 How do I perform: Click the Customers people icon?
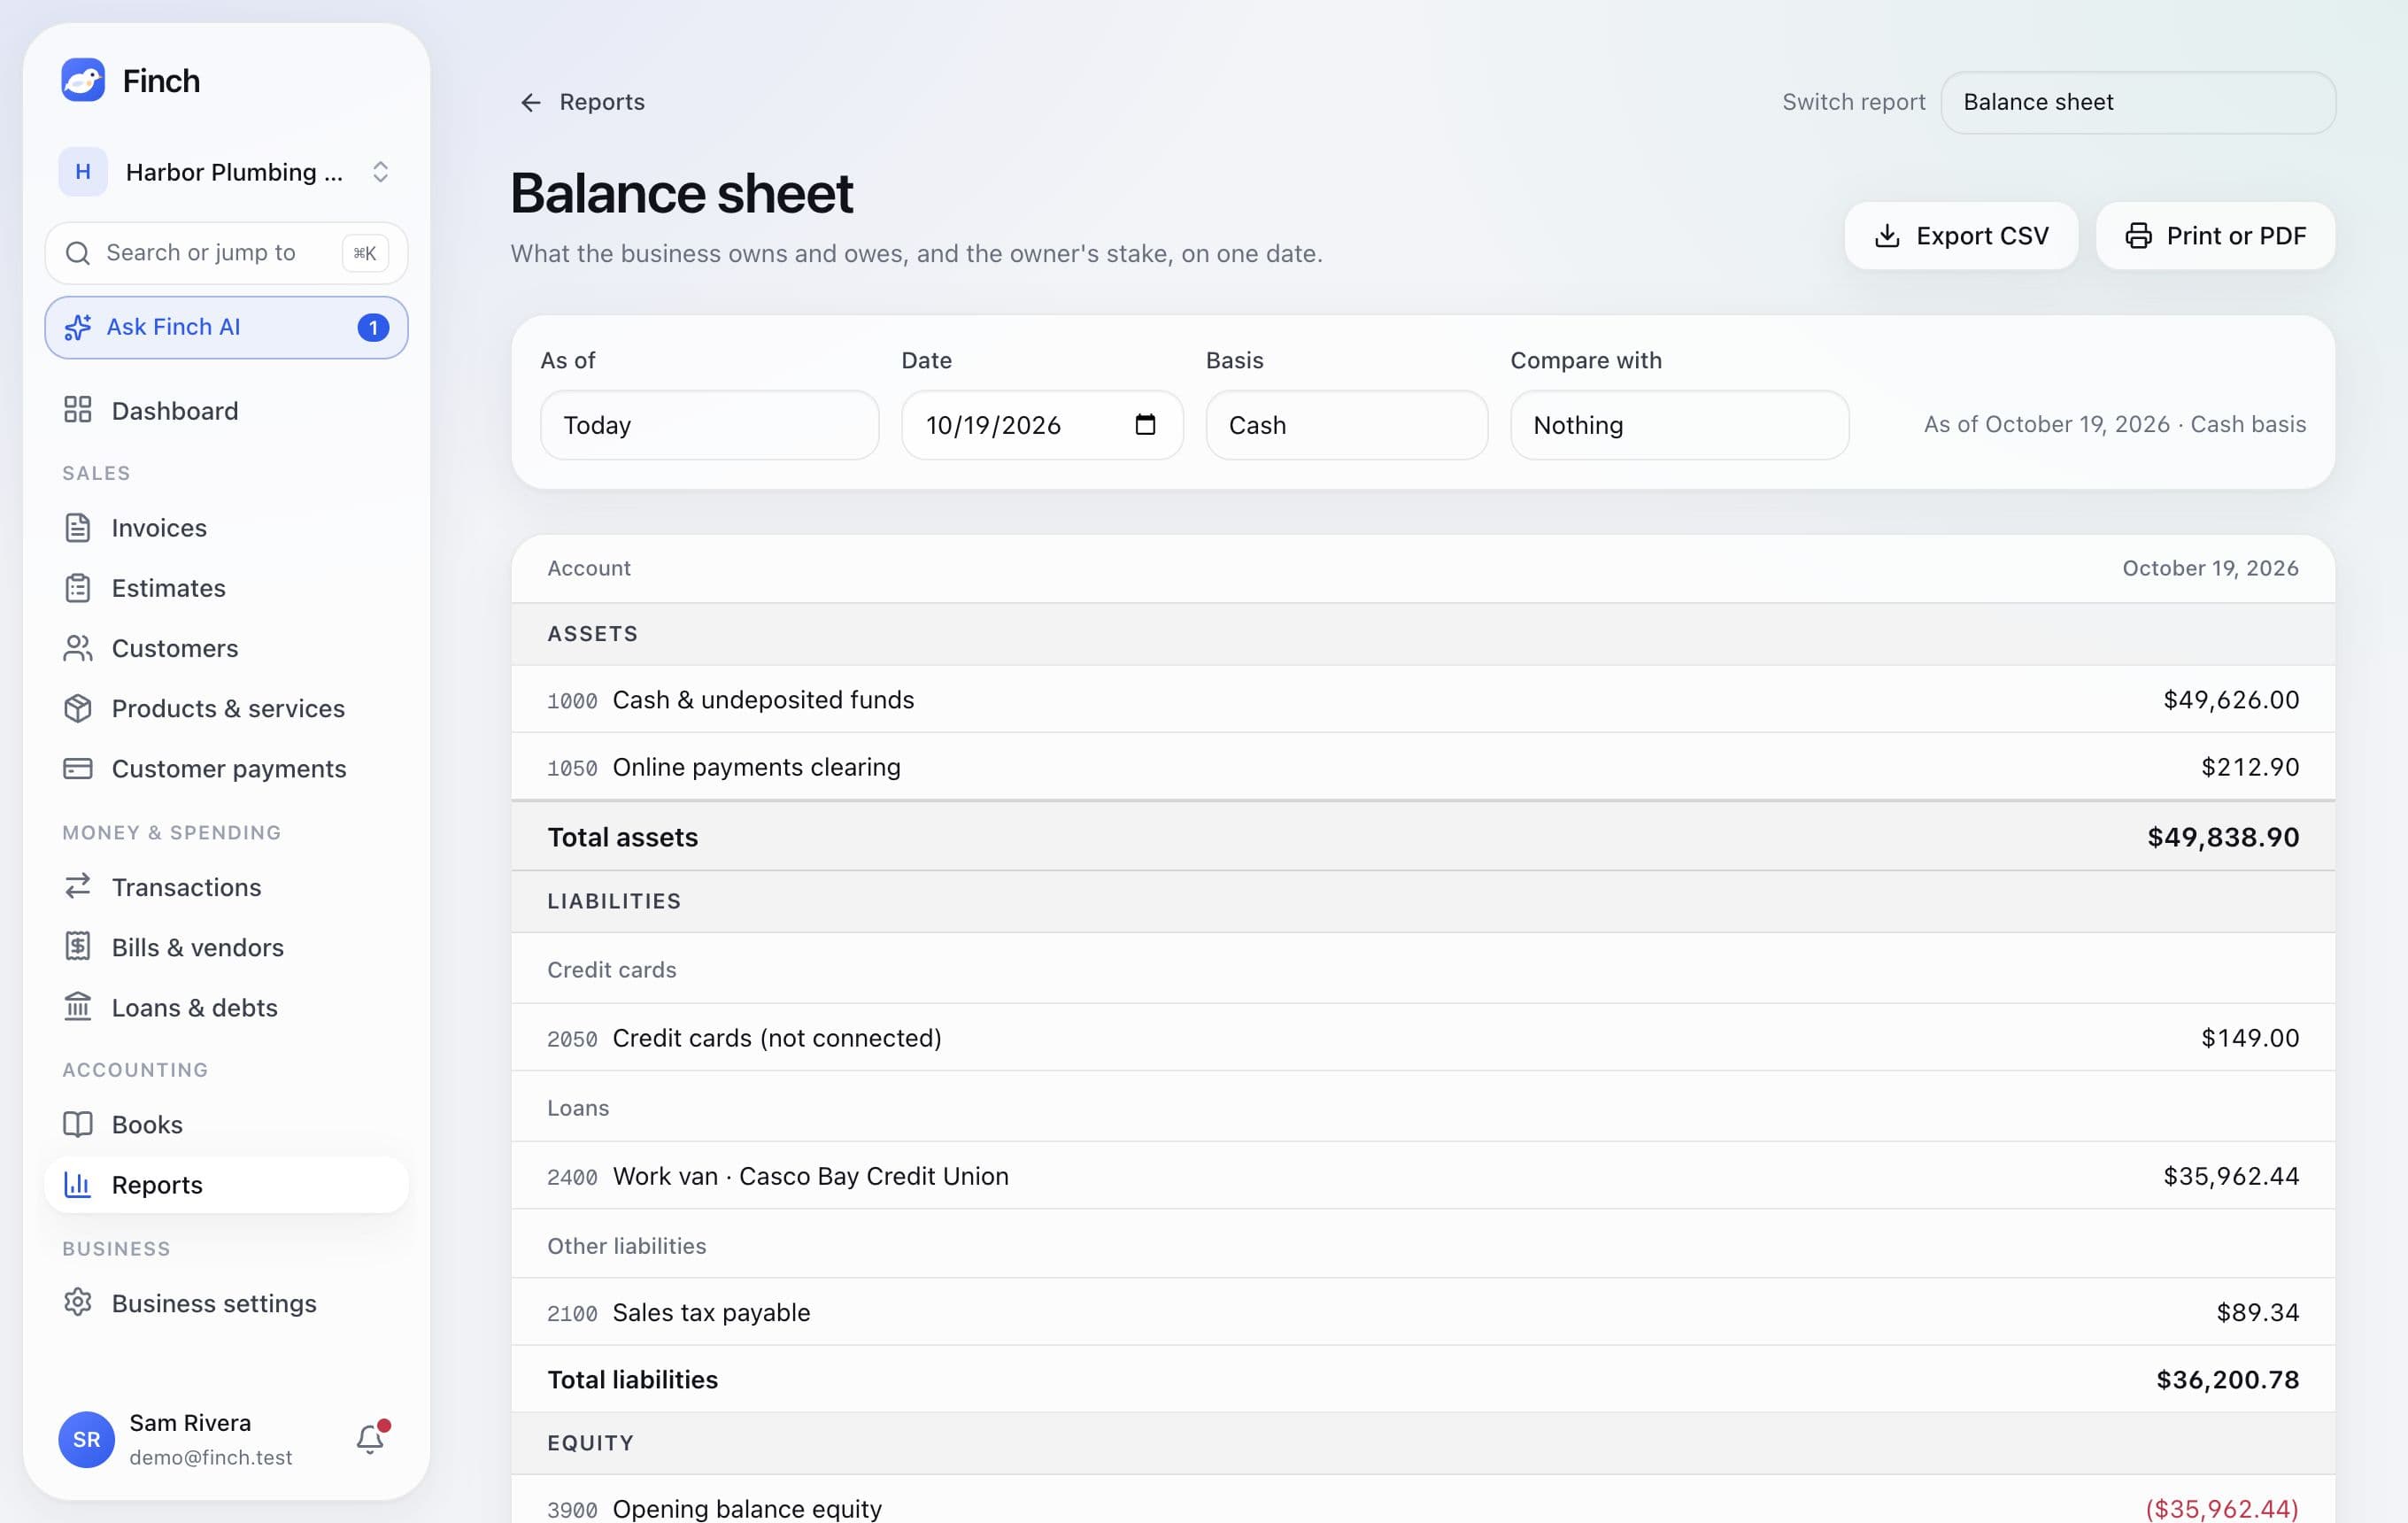(x=78, y=648)
